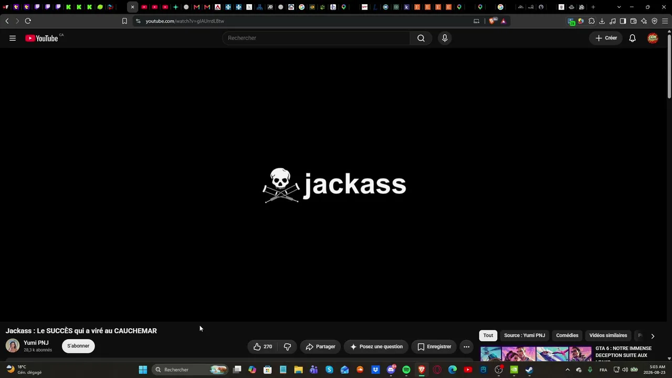Open the Yumi PNJ channel name link
This screenshot has width=672, height=378.
(36, 343)
